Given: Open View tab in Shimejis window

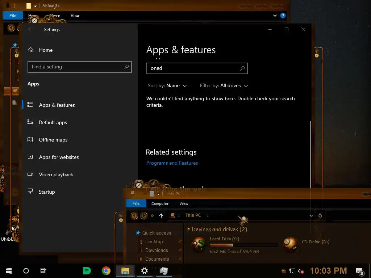Looking at the screenshot, I should click(75, 16).
